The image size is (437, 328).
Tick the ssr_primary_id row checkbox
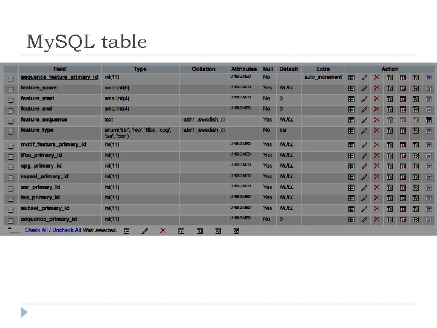[10, 188]
